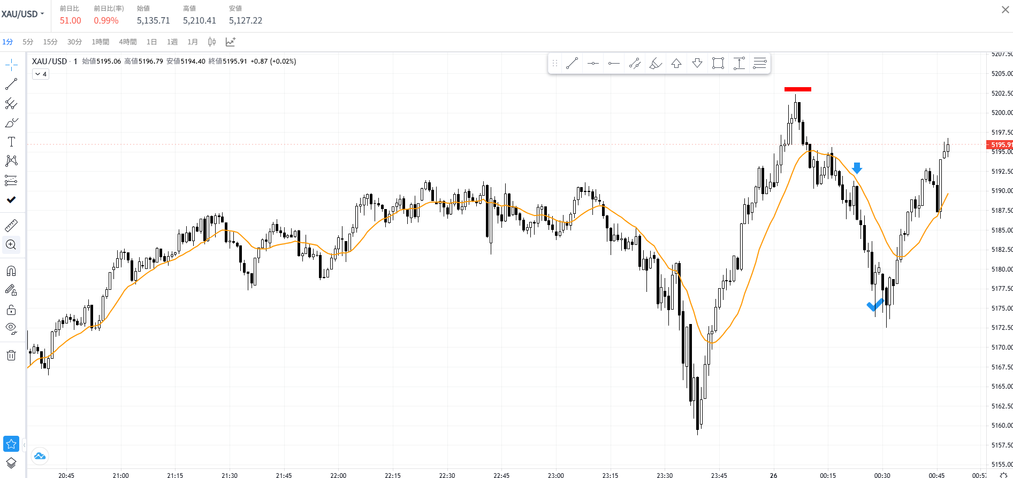This screenshot has width=1013, height=478.
Task: Pick the ruler measure tool
Action: click(11, 225)
